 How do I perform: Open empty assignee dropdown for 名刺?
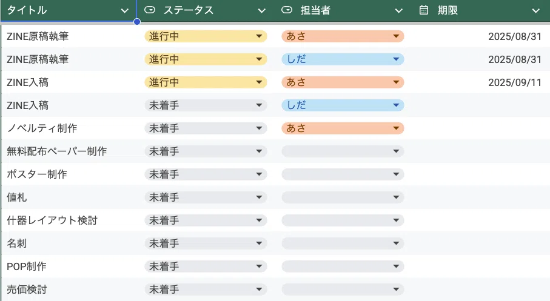click(x=343, y=243)
